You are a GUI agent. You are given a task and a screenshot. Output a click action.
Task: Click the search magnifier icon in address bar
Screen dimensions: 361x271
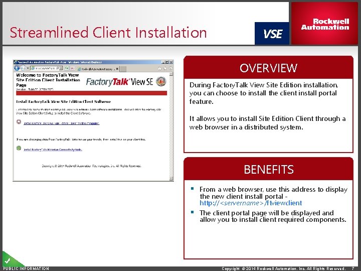pyautogui.click(x=58, y=68)
